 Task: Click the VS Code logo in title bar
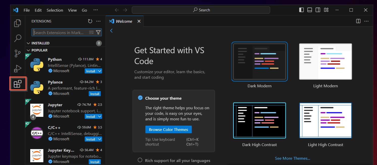(16, 10)
